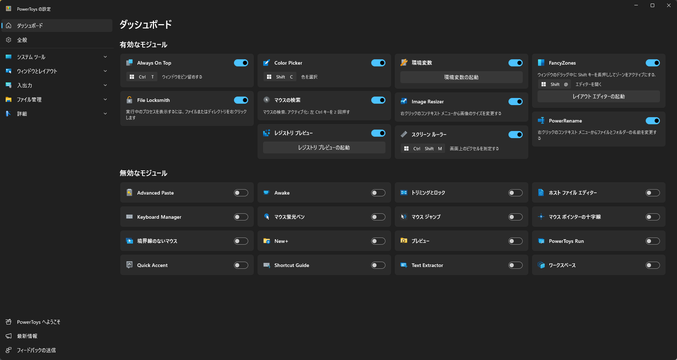Disable the PowerRename toggle

pos(653,121)
